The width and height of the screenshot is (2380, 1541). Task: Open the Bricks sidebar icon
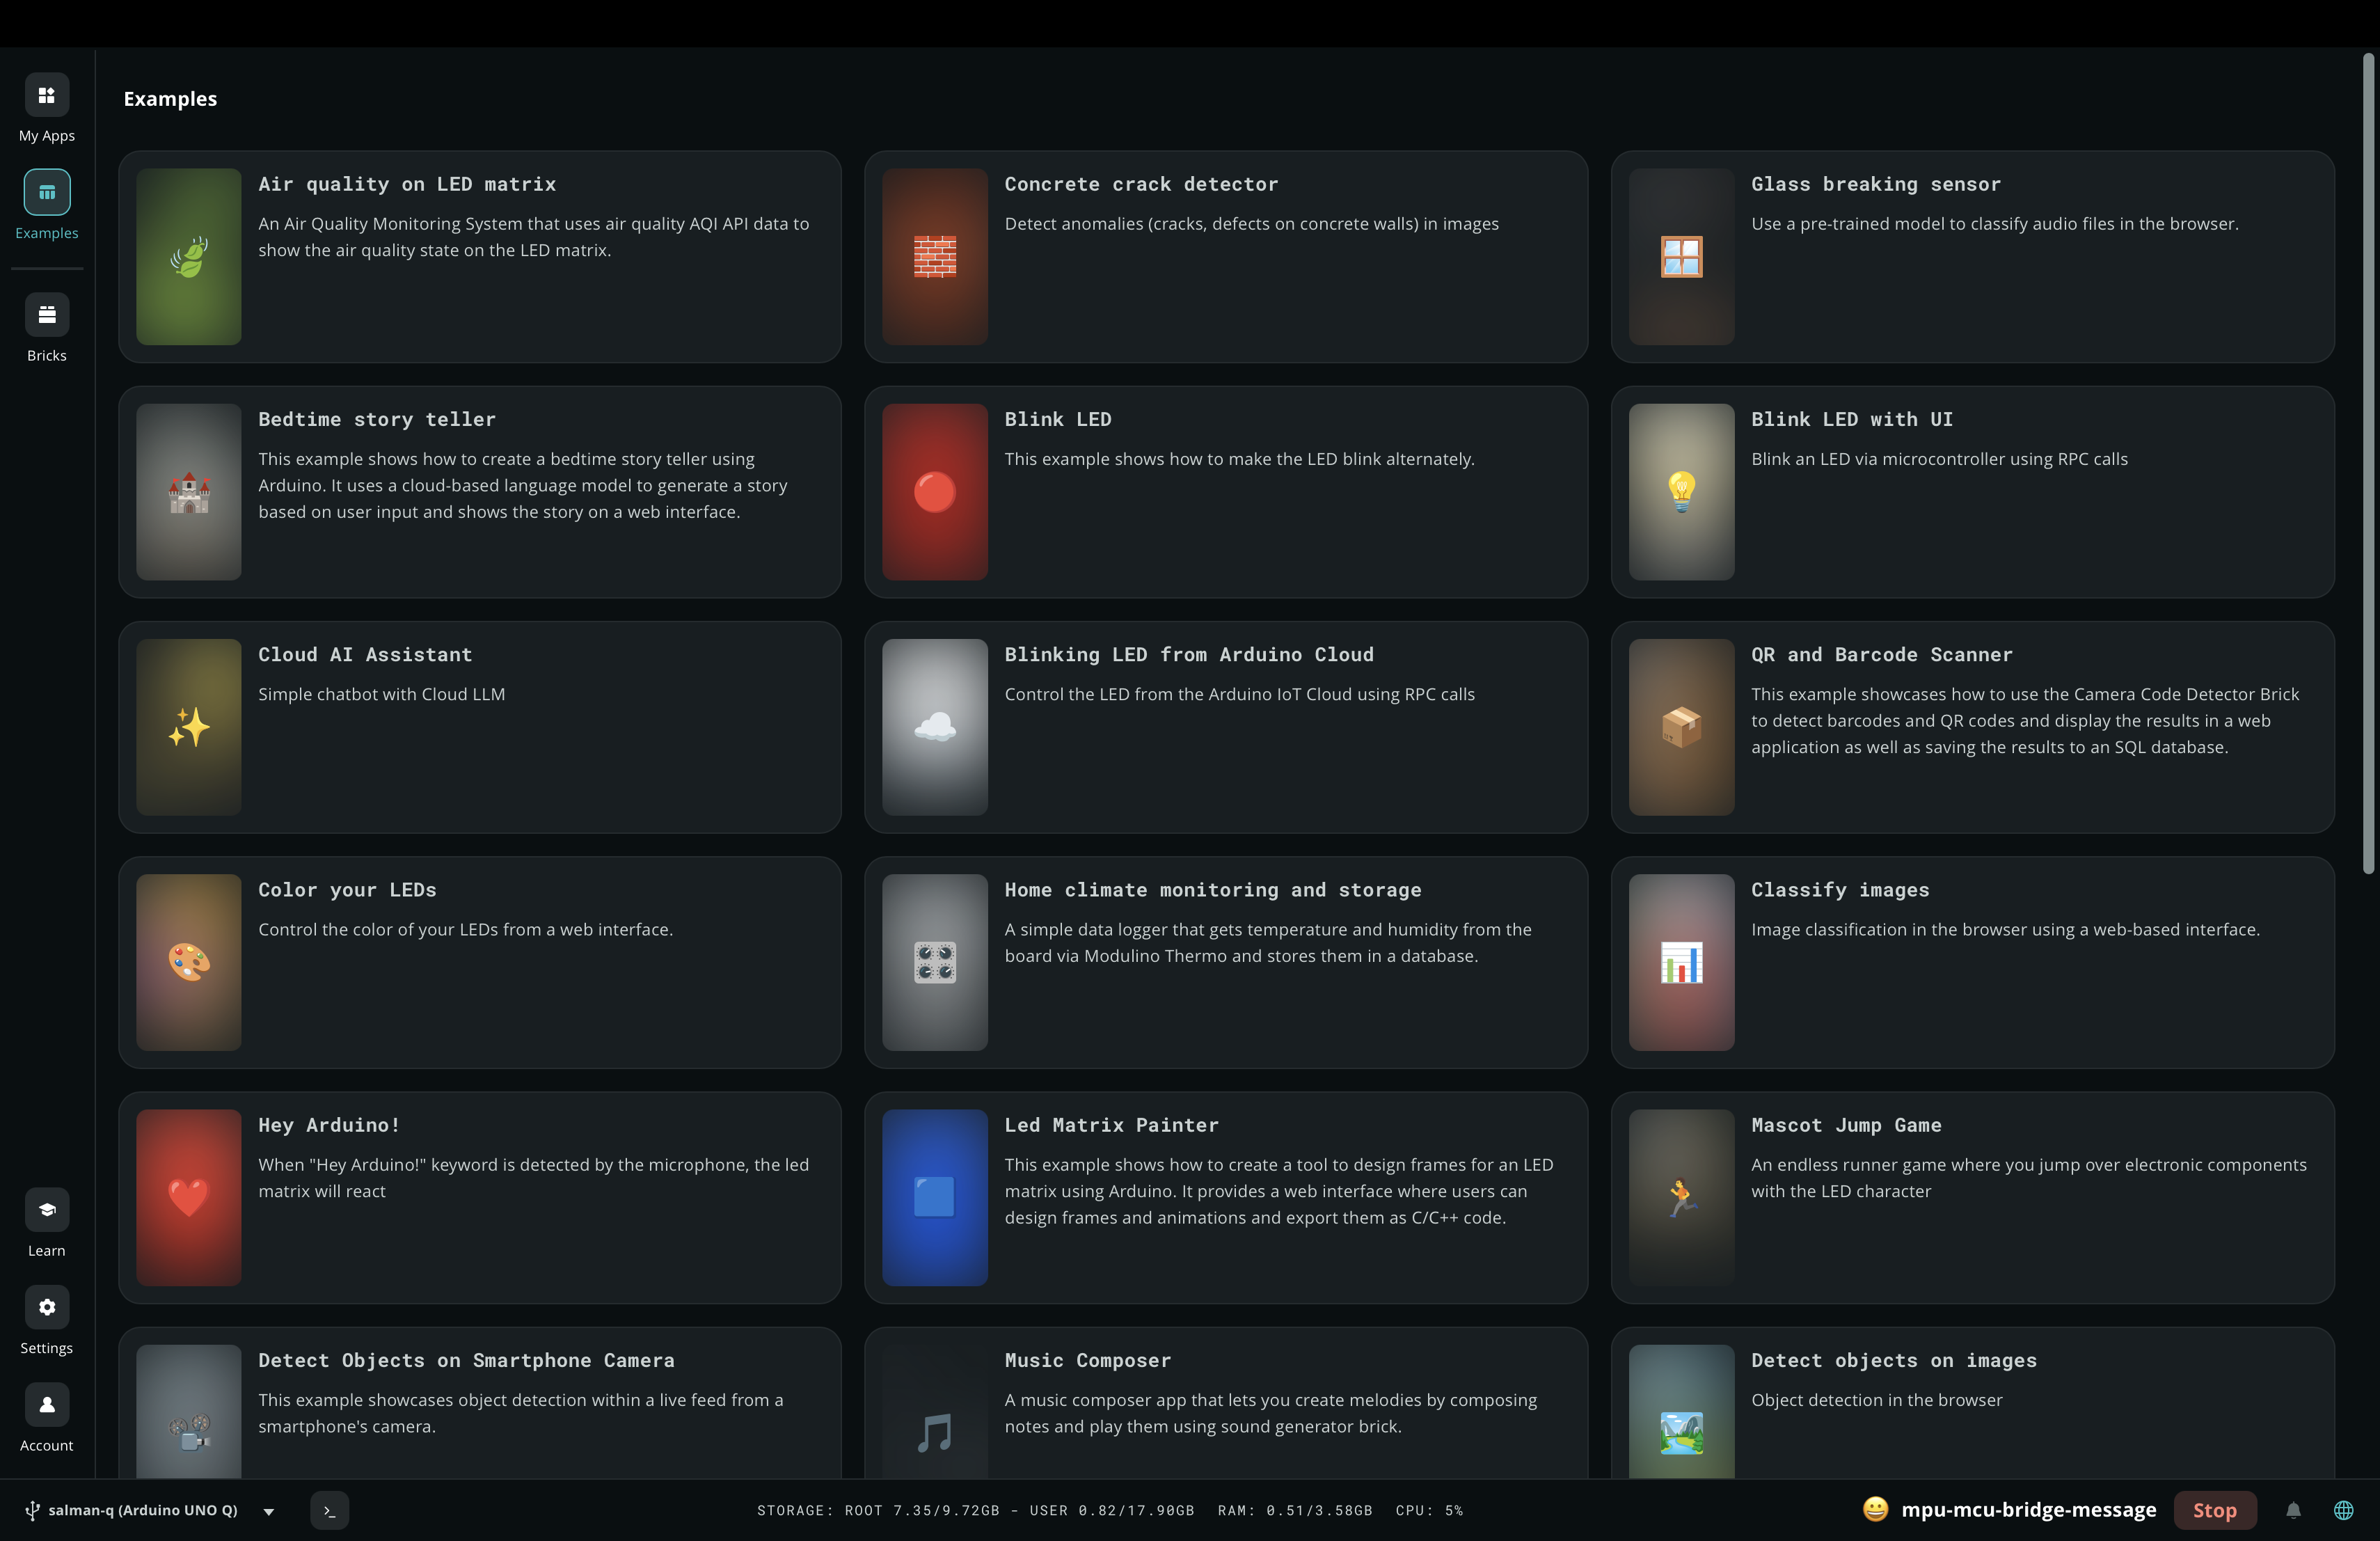pyautogui.click(x=47, y=315)
